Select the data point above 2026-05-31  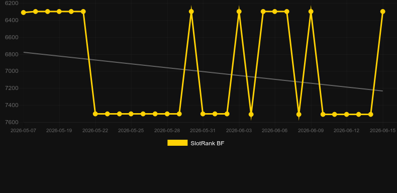[x=203, y=114]
